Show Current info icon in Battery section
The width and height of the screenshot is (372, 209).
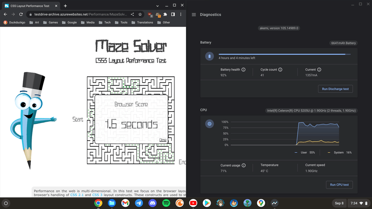319,70
